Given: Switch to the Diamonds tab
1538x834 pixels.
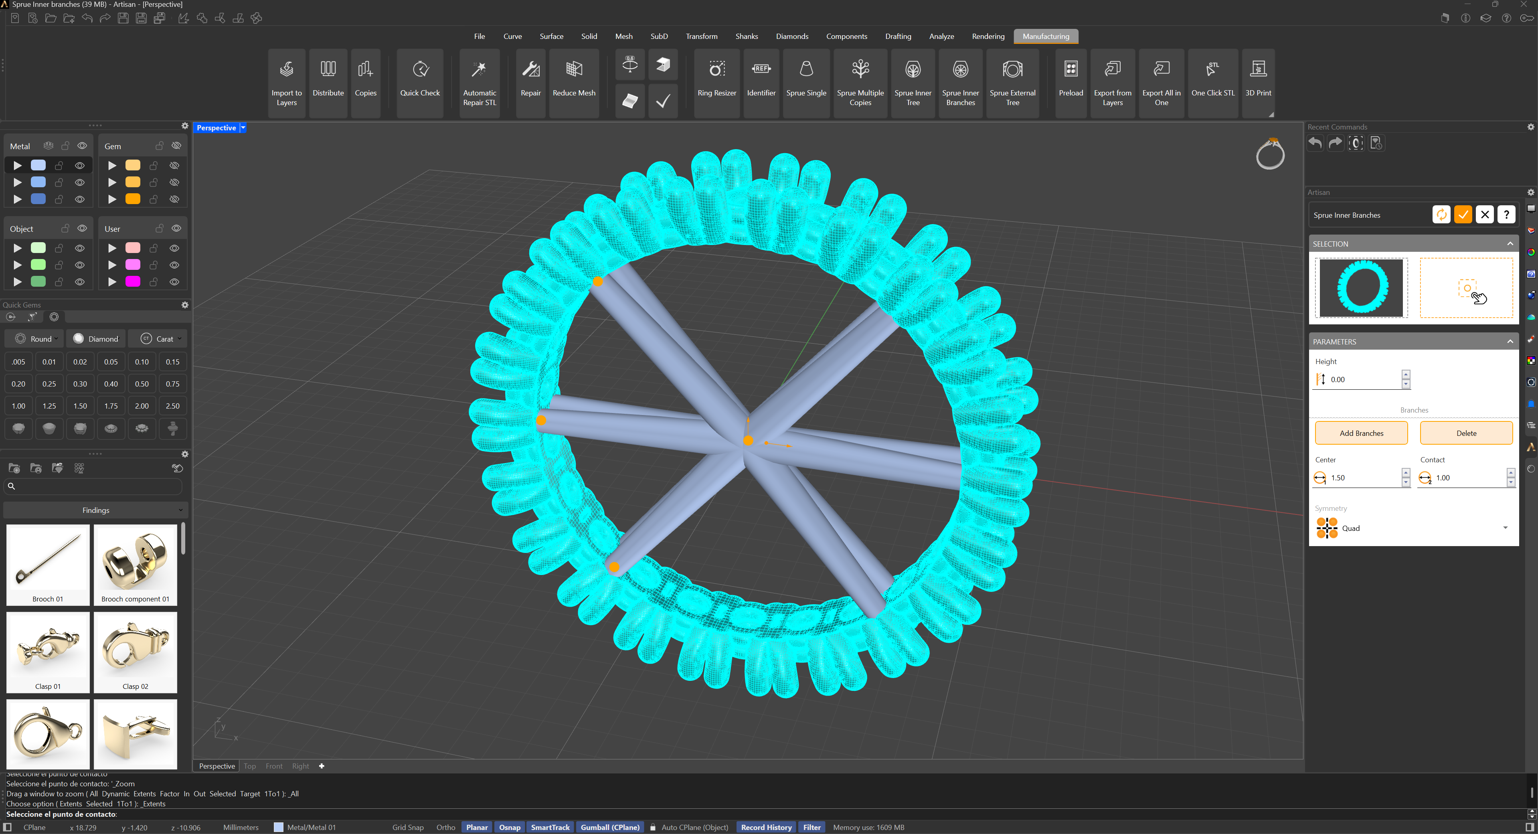Looking at the screenshot, I should (x=792, y=36).
